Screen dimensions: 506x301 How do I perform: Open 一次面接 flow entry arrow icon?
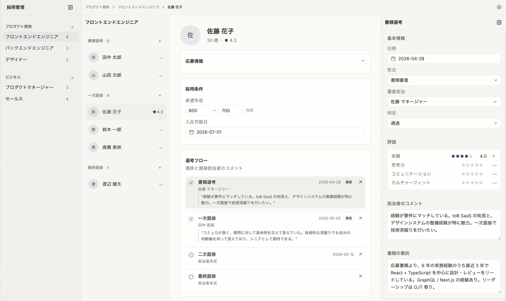(x=360, y=218)
